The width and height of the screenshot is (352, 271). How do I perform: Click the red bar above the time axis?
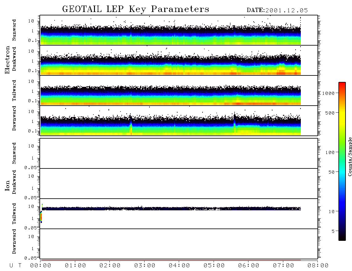click(x=171, y=260)
